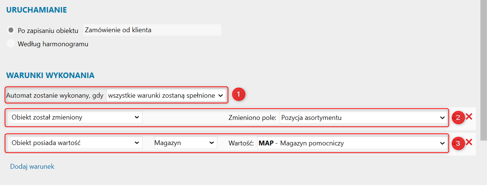Open the 'MAP - Magazyn pomocniczy' value dropdown
Viewport: 487px width, 185px height.
[x=352, y=143]
